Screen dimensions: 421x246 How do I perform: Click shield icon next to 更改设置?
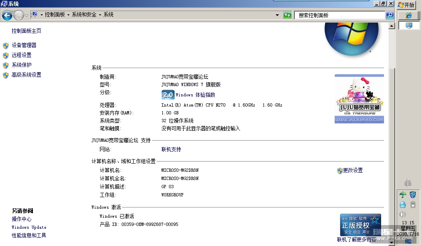pos(340,171)
